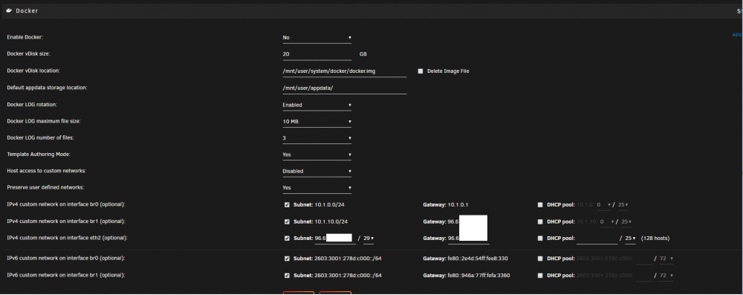
Task: Open the Template Authoring Mode dropdown
Action: [x=317, y=155]
